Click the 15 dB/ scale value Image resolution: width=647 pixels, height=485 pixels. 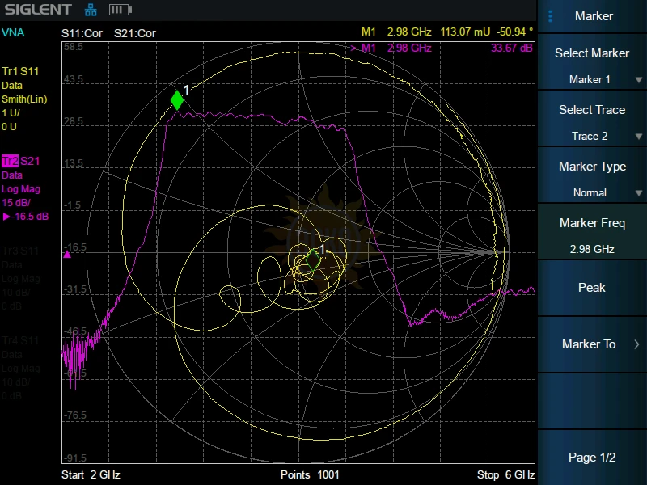16,203
